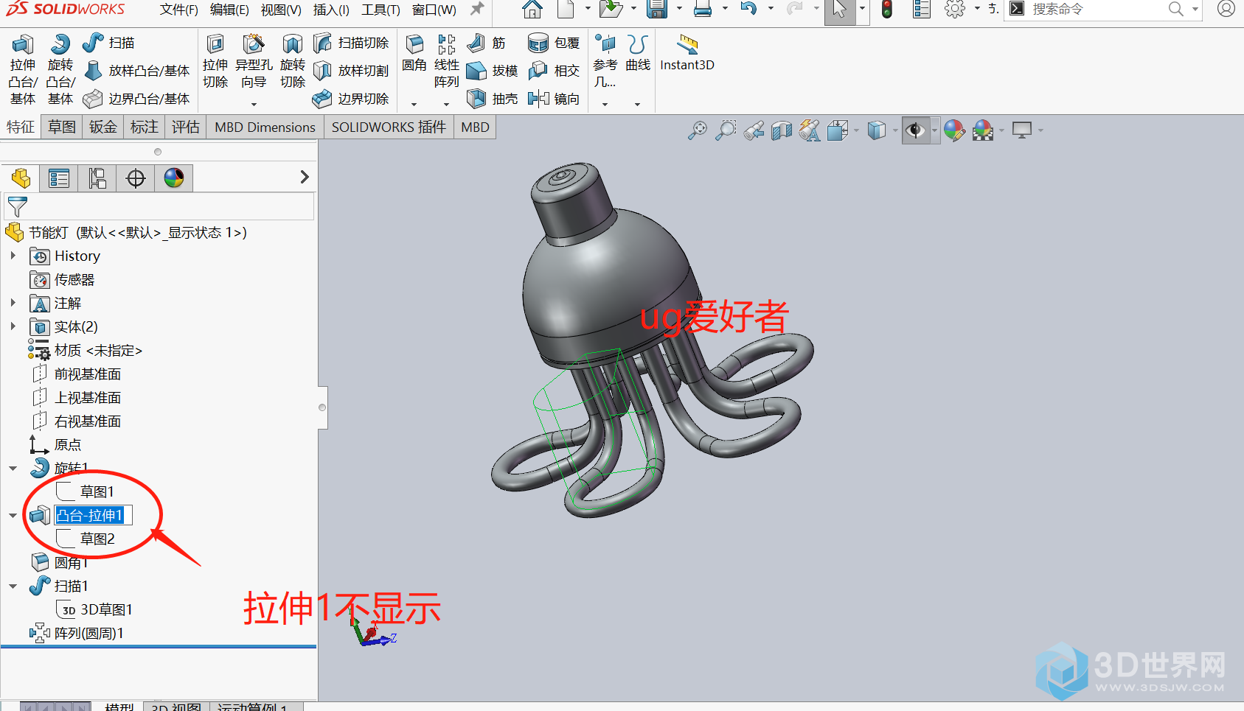Choose the 边界切除 boundary cut tool

click(351, 99)
